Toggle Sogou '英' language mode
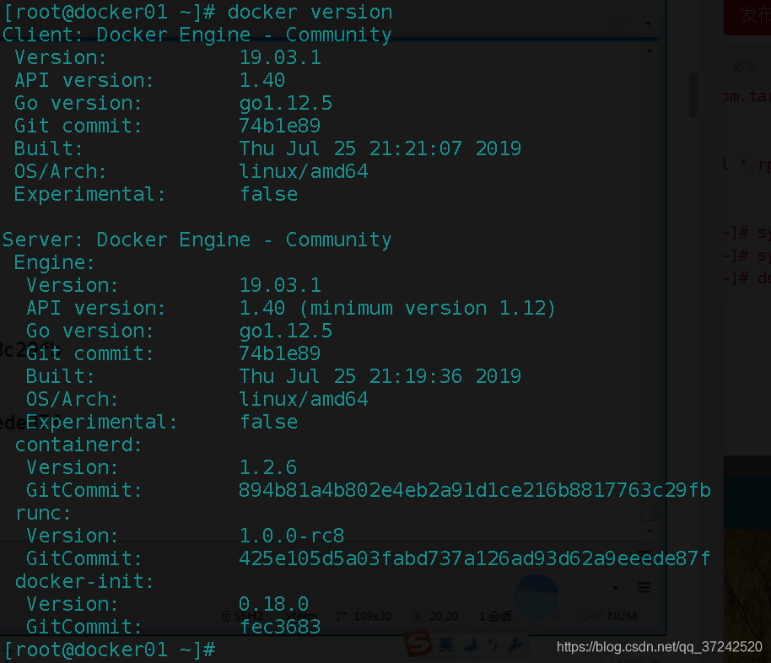771x663 pixels. (x=446, y=644)
